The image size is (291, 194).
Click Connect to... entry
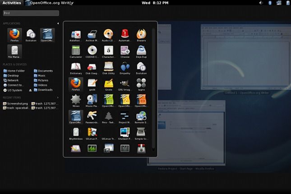(x=13, y=85)
